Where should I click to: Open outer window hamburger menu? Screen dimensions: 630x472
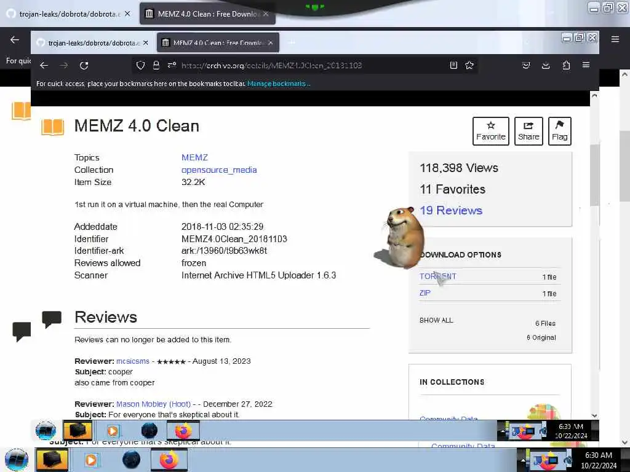[615, 39]
